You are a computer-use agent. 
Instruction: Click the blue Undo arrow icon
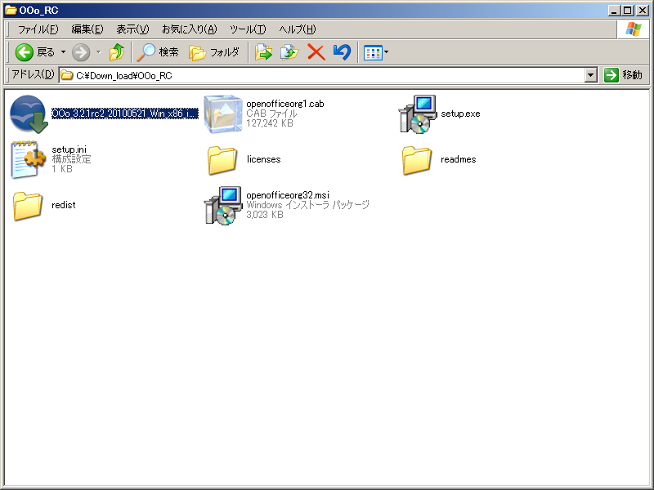tap(342, 52)
